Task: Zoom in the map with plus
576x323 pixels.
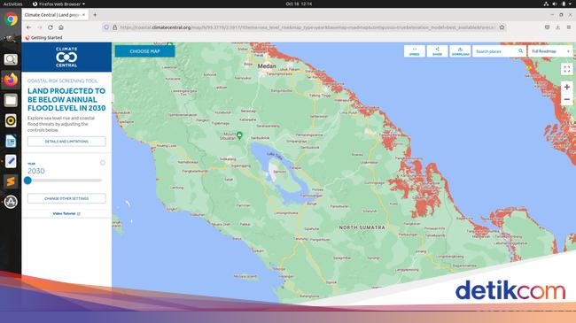Action: point(566,87)
